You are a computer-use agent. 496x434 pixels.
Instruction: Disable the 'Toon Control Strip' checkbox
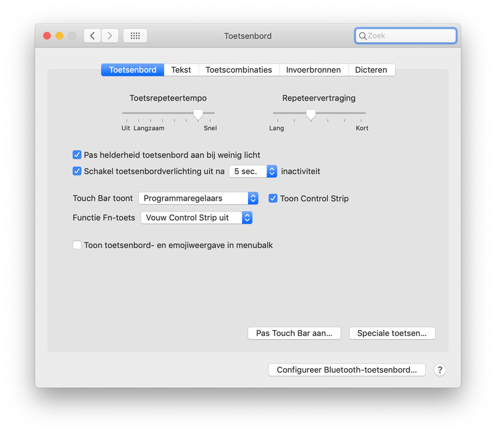click(x=273, y=198)
